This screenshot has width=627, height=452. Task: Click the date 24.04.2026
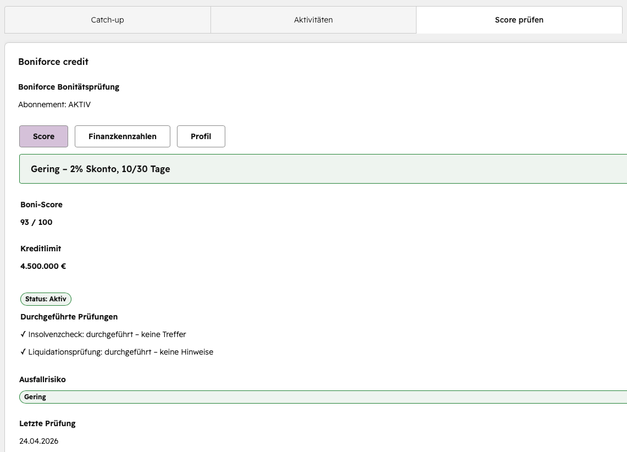39,441
